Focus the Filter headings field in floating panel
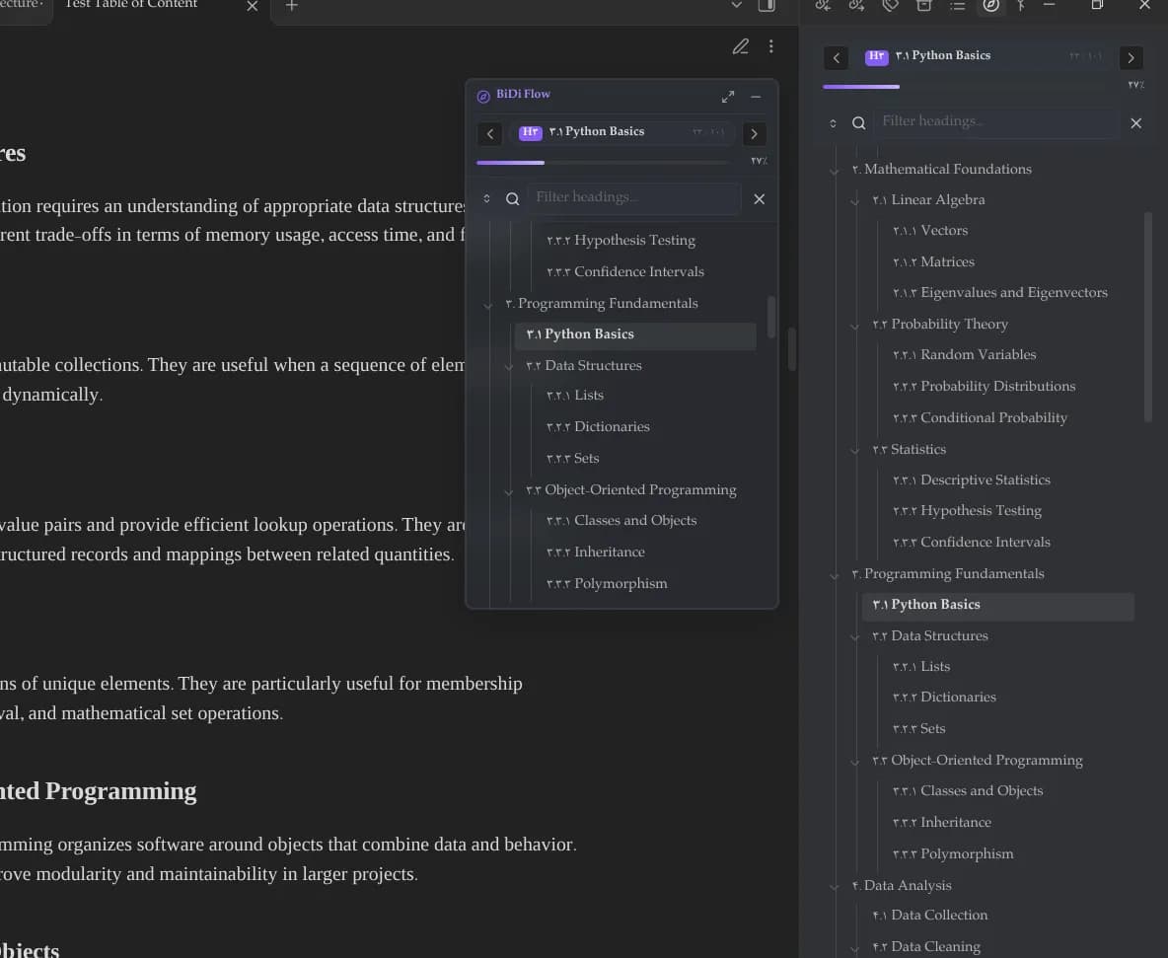The width and height of the screenshot is (1168, 958). click(634, 198)
